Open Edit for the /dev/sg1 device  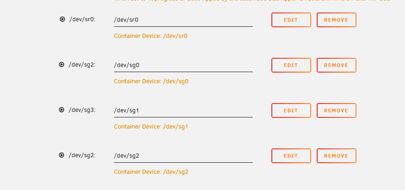[291, 110]
